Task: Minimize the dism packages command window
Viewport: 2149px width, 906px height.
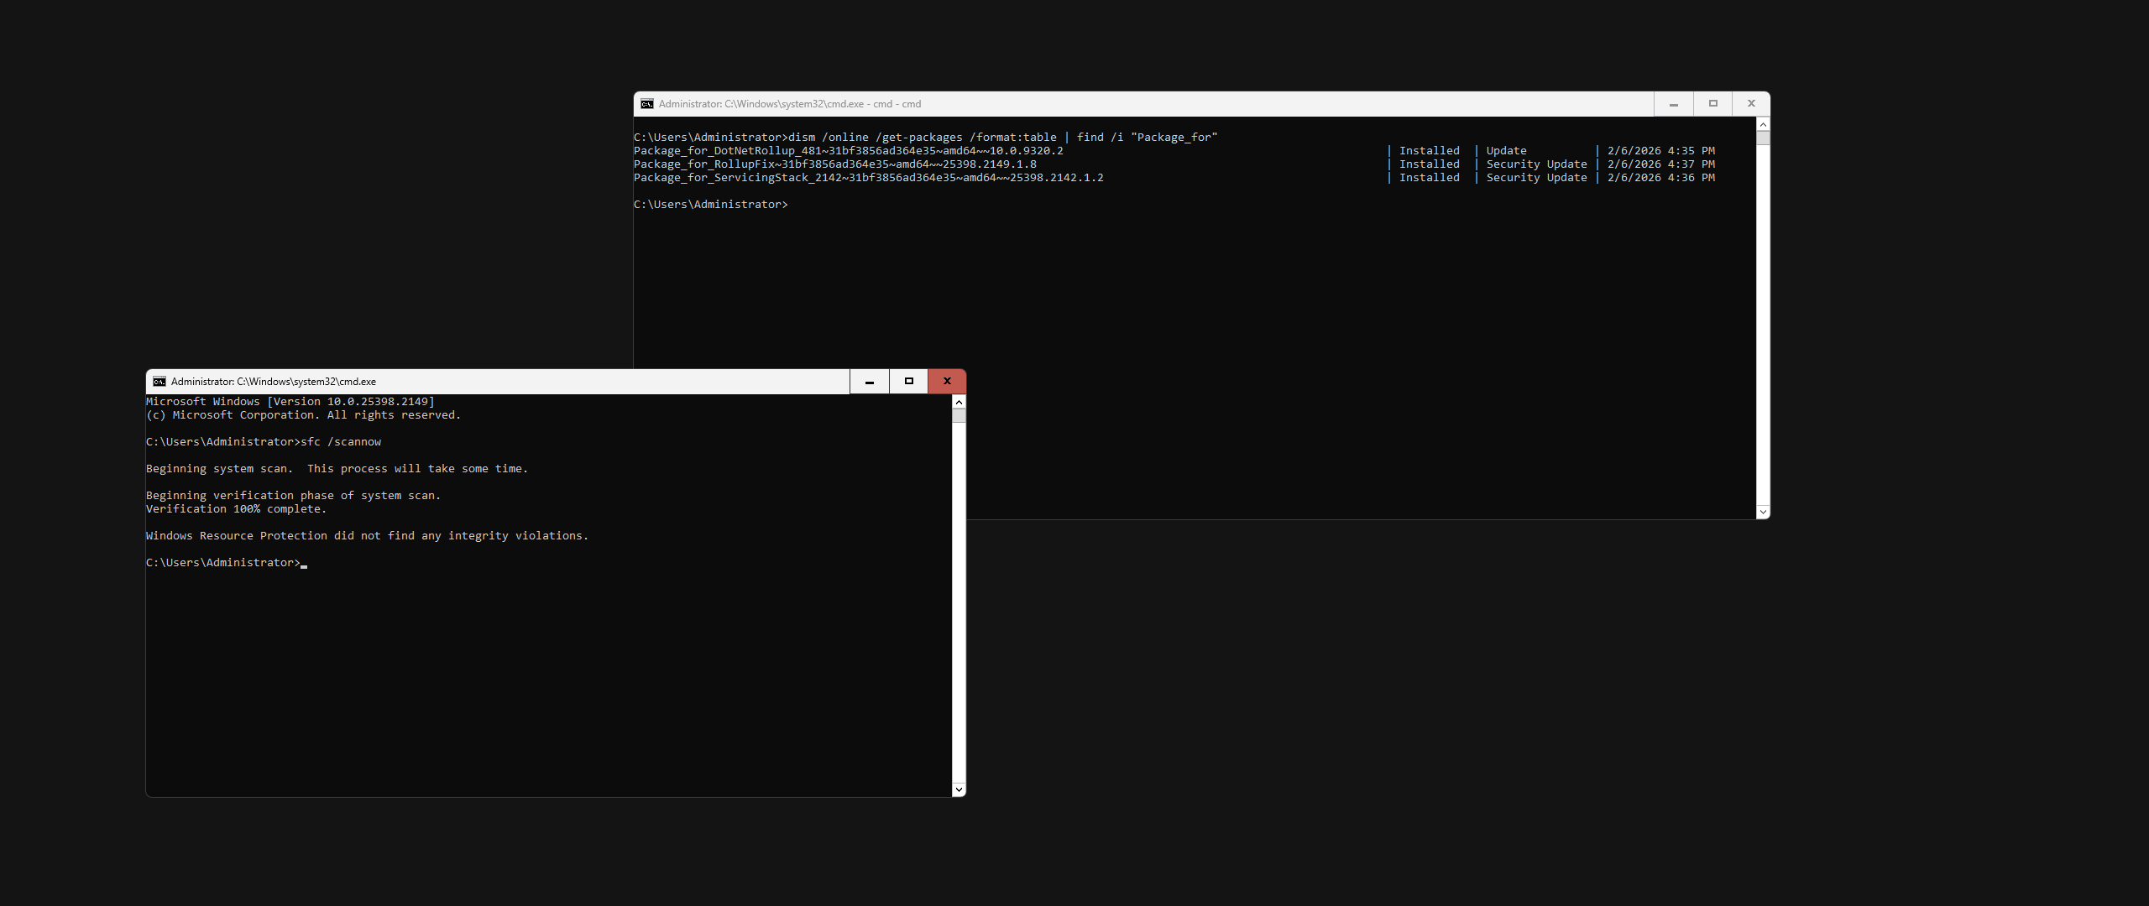Action: point(1674,104)
